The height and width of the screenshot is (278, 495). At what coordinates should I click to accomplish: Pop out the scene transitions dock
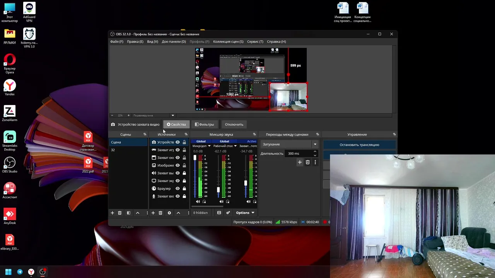pos(317,134)
